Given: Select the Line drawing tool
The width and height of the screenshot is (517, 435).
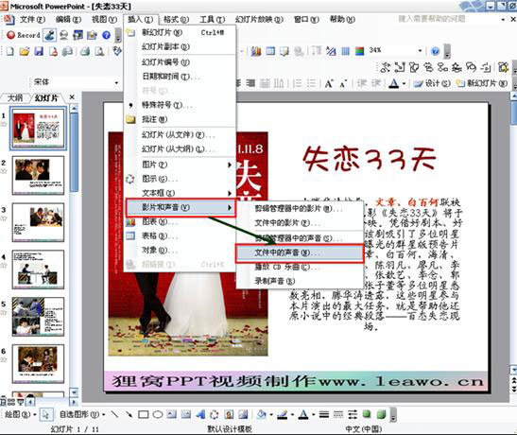Looking at the screenshot, I should (114, 414).
